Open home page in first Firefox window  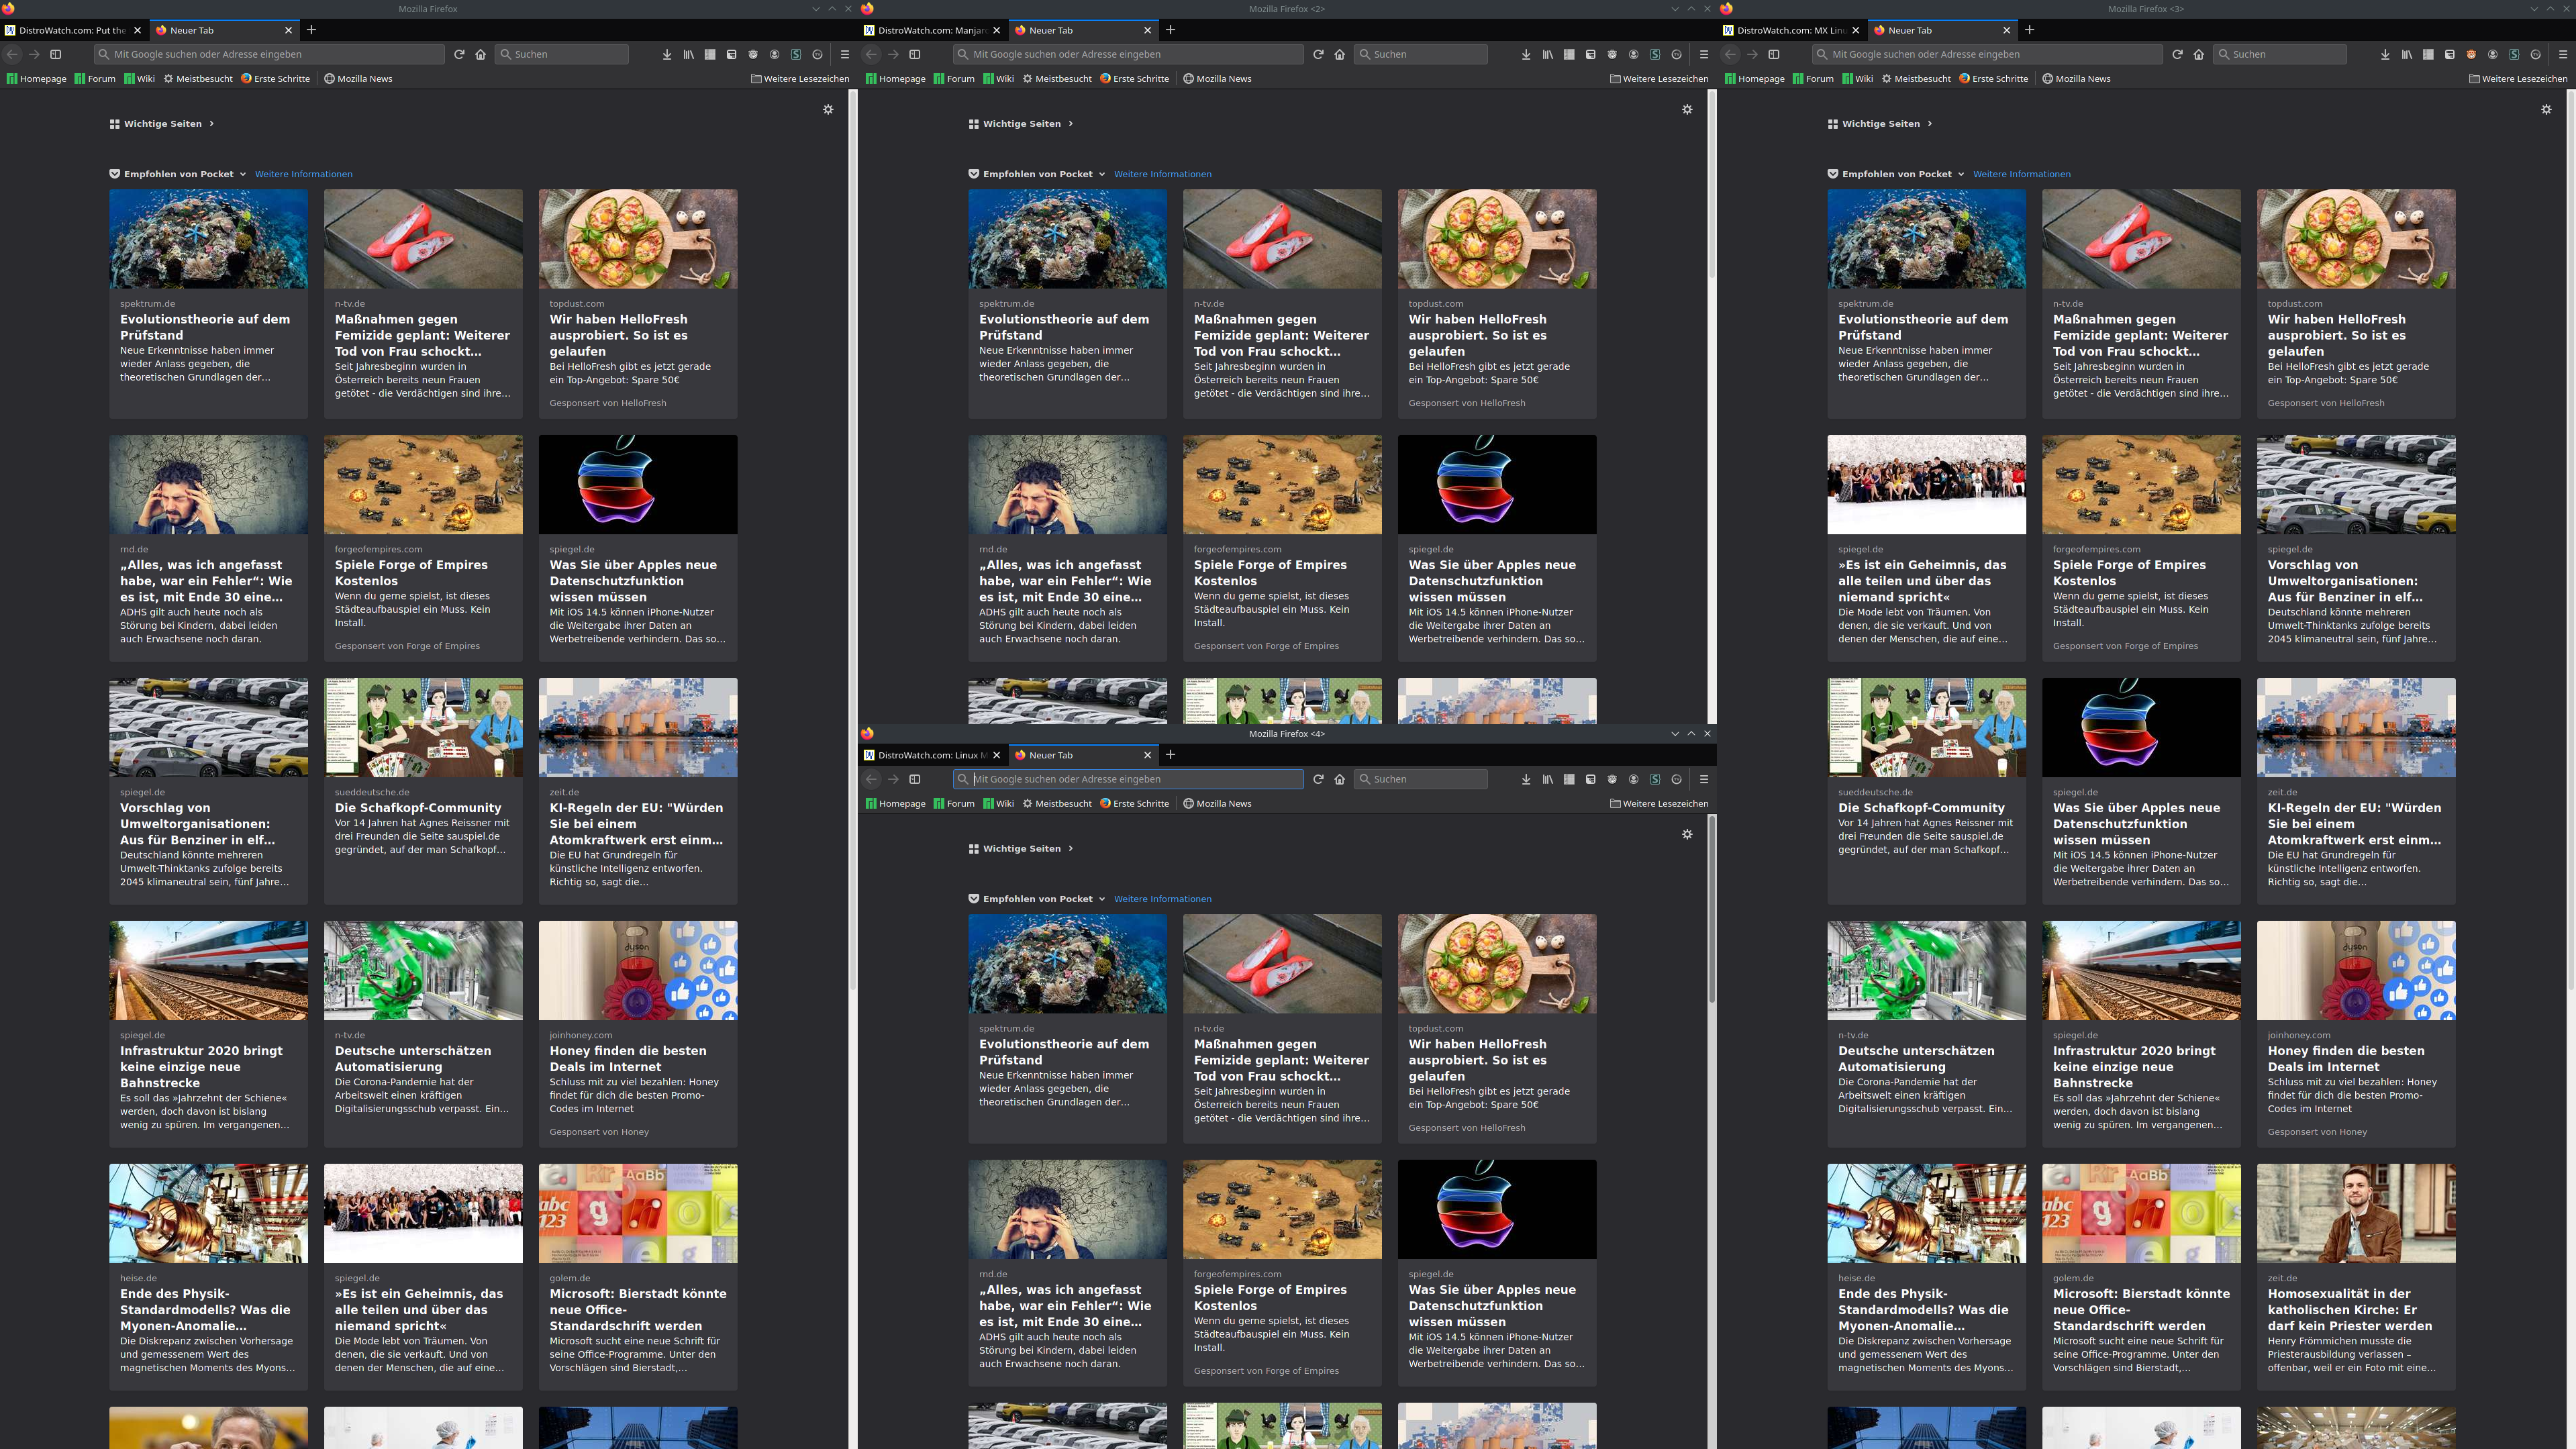click(x=480, y=54)
